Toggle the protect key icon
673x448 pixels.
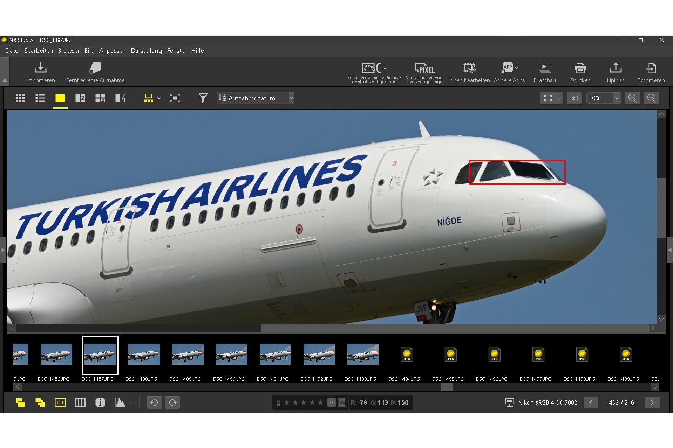coord(342,402)
